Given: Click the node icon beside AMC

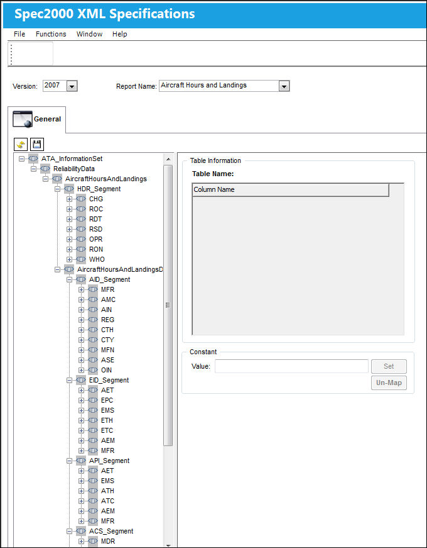Looking at the screenshot, I should point(93,299).
